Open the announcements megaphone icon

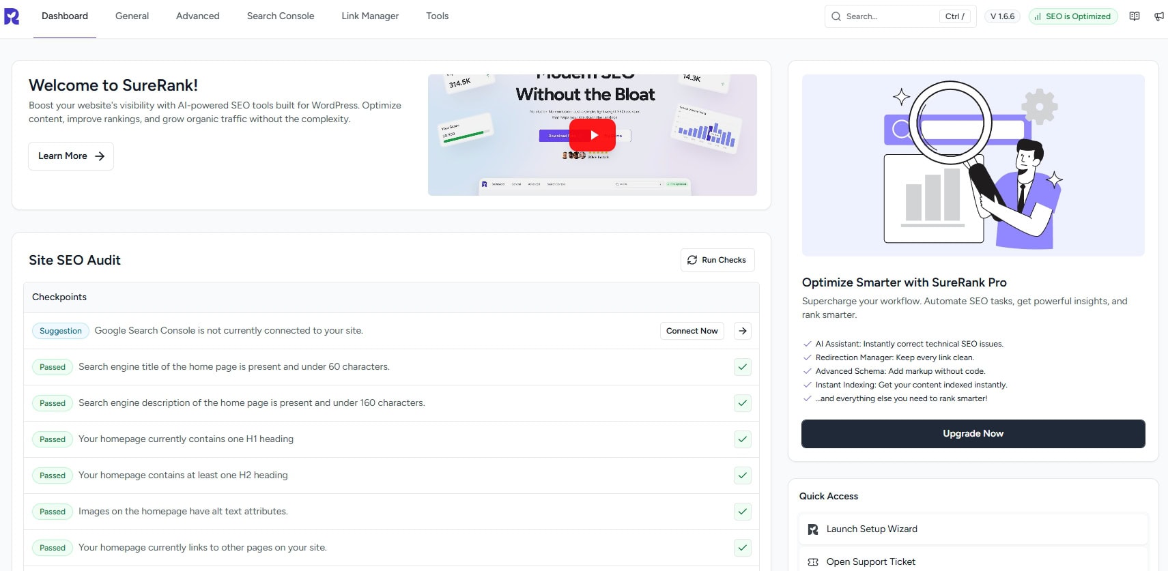click(1159, 16)
